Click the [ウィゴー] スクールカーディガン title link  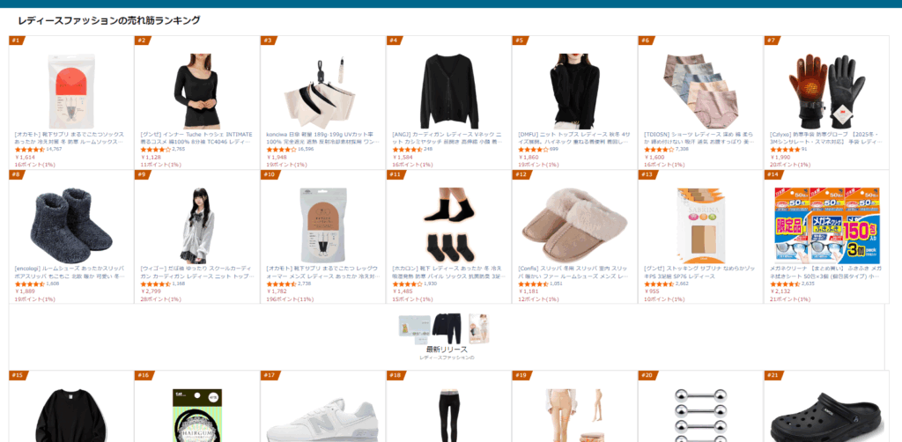[x=196, y=272]
